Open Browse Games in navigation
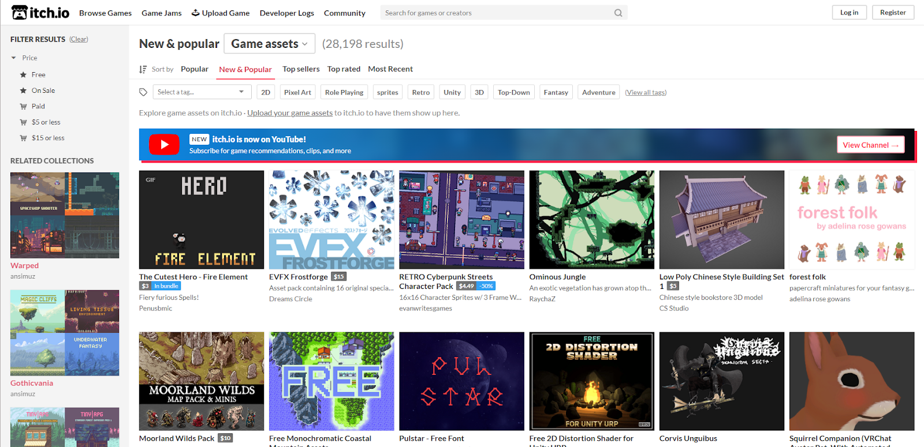 pyautogui.click(x=105, y=13)
